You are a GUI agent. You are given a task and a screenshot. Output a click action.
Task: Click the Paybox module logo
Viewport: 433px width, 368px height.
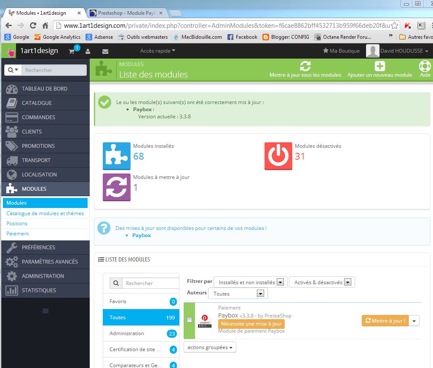coord(205,321)
